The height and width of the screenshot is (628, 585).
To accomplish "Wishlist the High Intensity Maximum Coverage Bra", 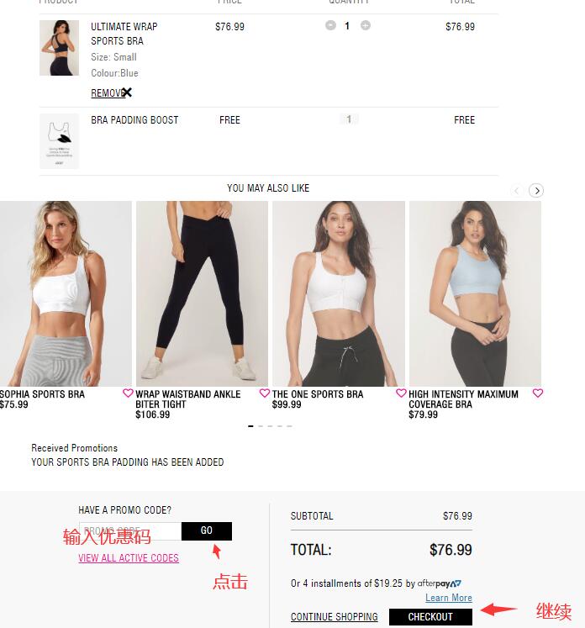I will 538,393.
